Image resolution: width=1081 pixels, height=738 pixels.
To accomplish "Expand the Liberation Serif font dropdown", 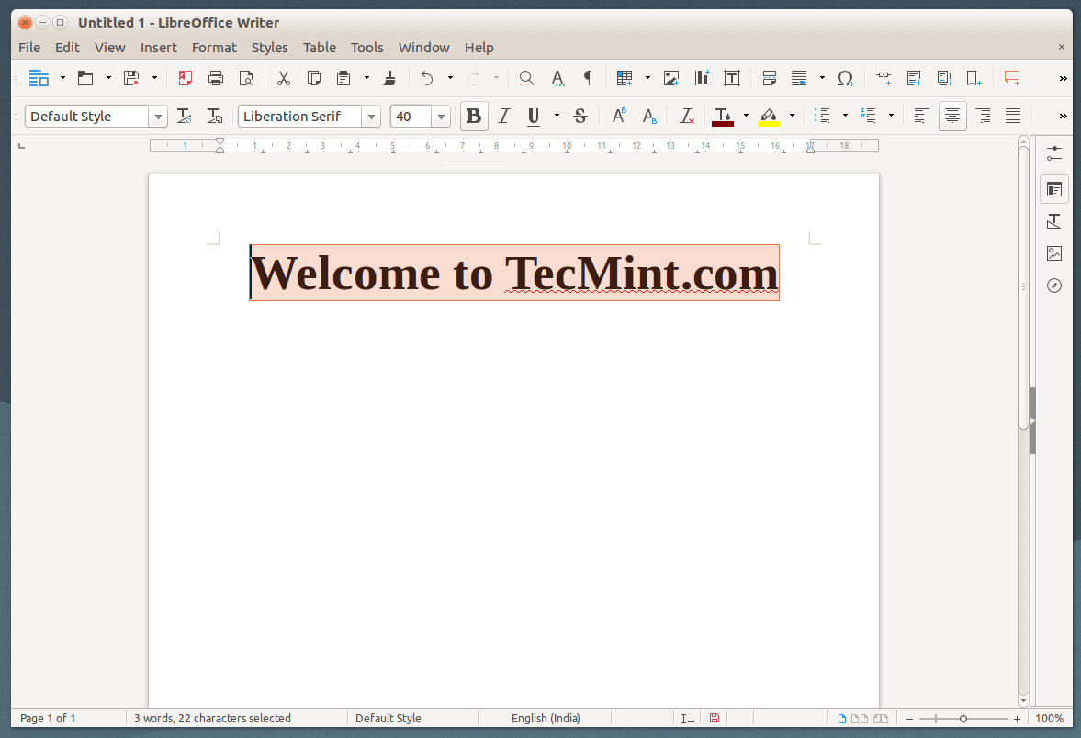I will point(371,117).
